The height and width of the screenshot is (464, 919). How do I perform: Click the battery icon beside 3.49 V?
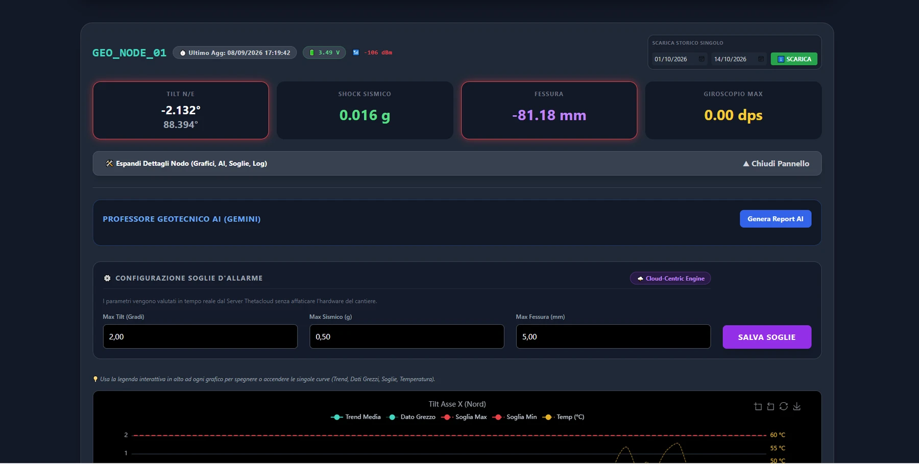(312, 53)
